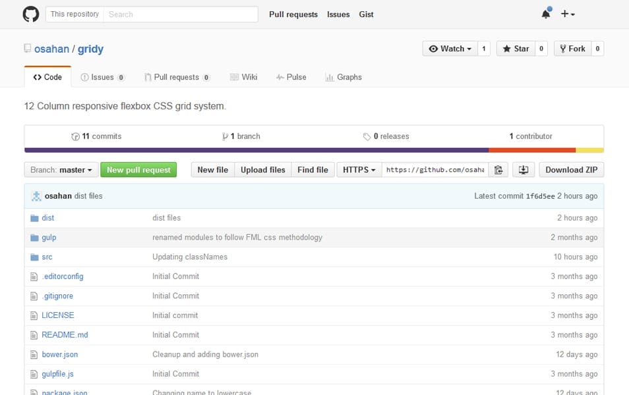Viewport: 629px width, 395px height.
Task: Click the branch icon next to 1 branch
Action: [225, 137]
